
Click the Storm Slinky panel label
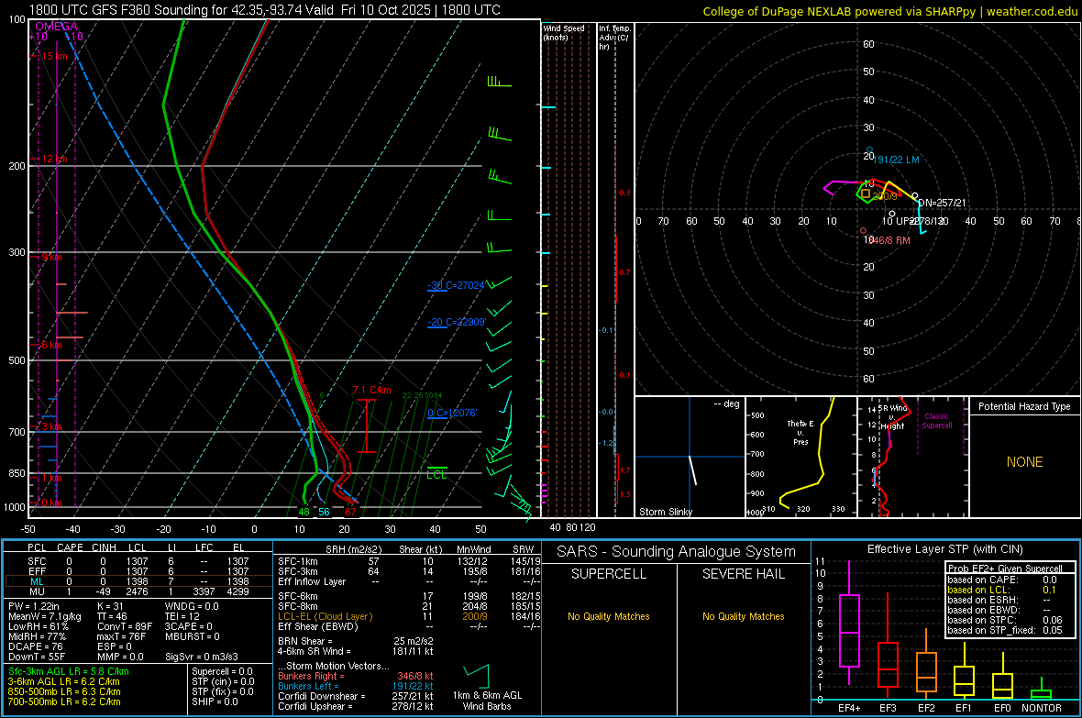(x=665, y=512)
